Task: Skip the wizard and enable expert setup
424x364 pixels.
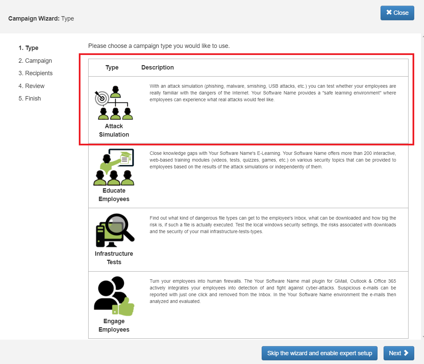Action: 319,353
